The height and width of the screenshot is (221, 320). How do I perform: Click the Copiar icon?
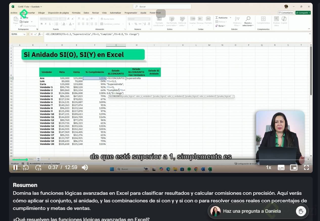coord(21,22)
